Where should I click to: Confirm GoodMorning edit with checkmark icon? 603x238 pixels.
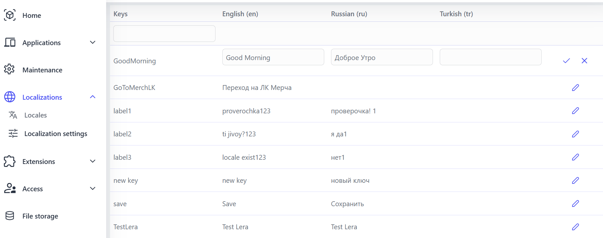[566, 61]
